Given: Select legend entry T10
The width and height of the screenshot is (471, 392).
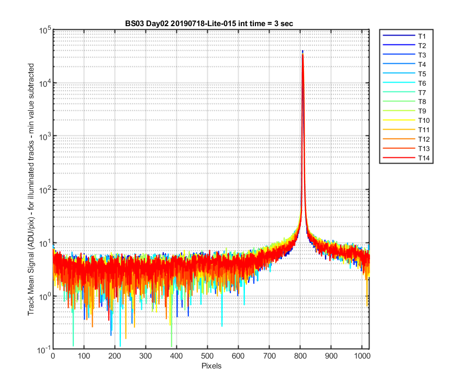Looking at the screenshot, I should pos(406,120).
